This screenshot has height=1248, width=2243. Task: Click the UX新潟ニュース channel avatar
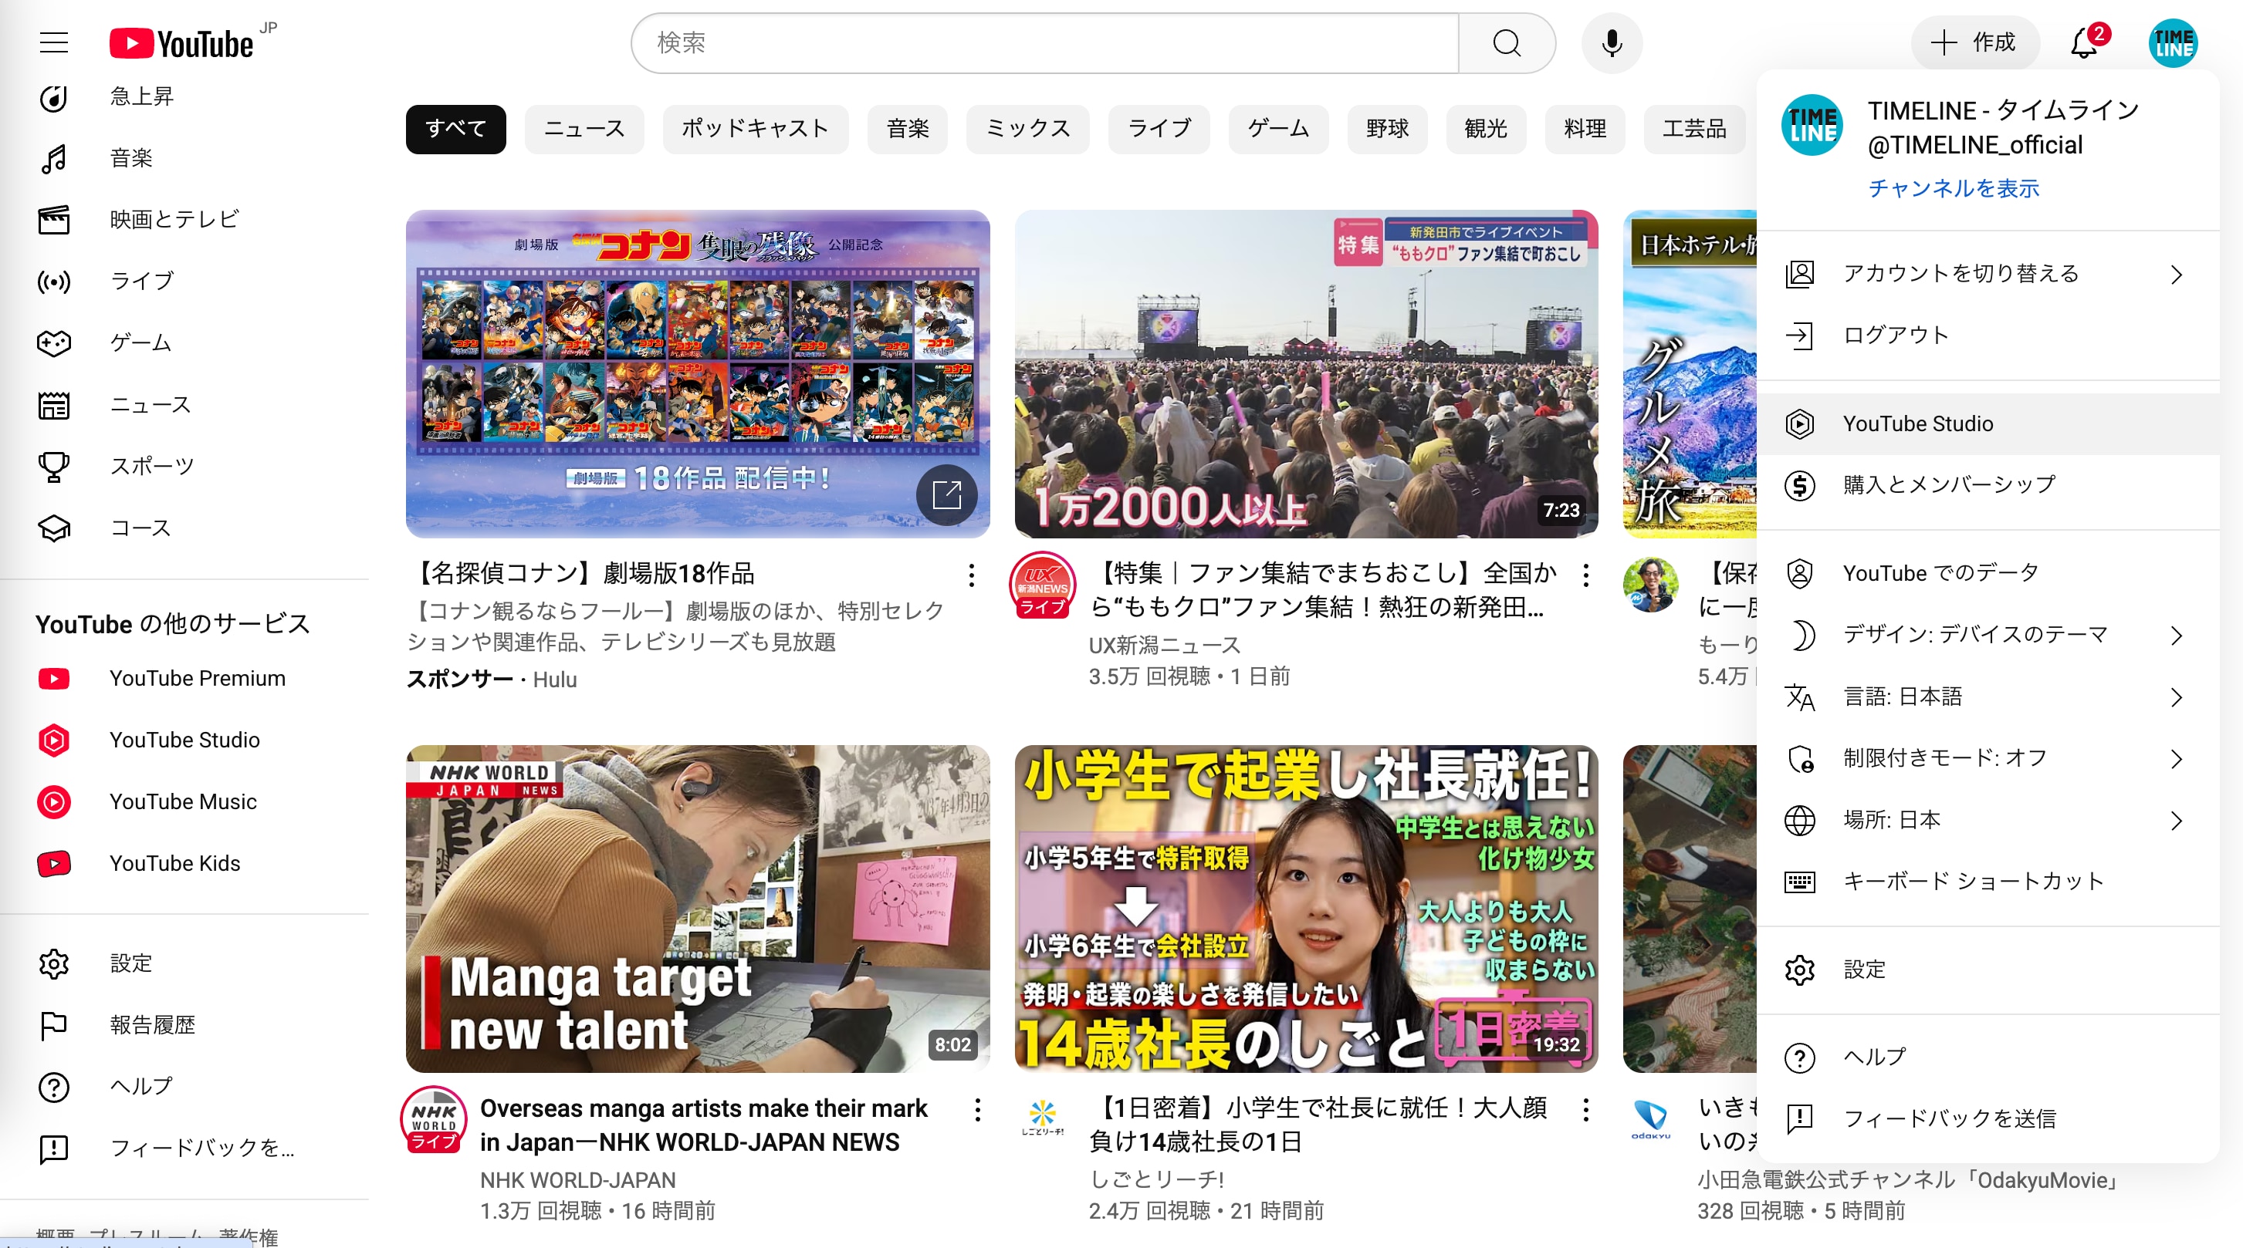coord(1043,585)
